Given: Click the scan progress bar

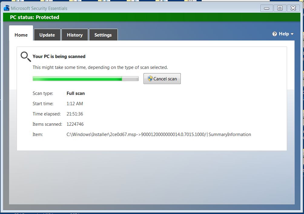Looking at the screenshot, I should click(x=85, y=79).
